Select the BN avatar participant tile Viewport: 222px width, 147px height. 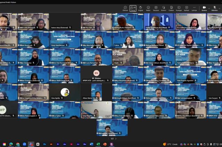[96, 75]
